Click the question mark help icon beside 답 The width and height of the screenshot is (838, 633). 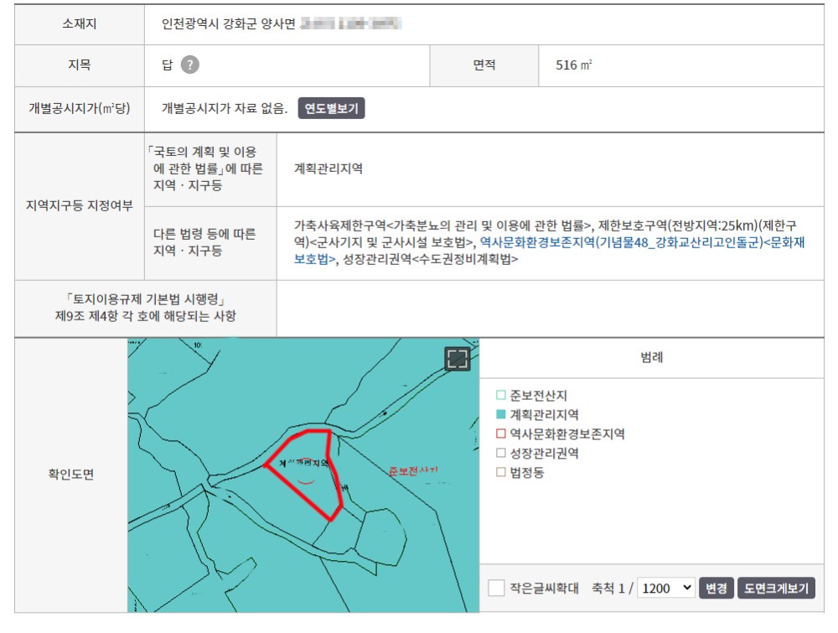[190, 65]
